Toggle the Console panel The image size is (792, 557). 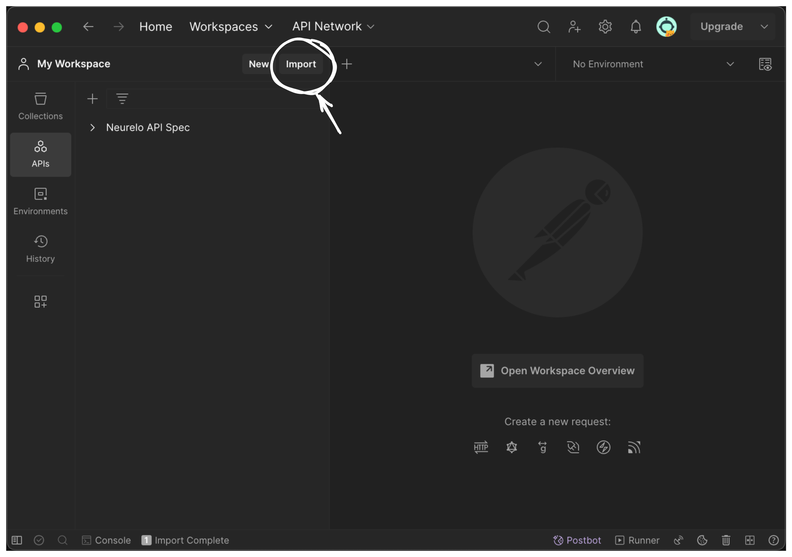point(106,540)
